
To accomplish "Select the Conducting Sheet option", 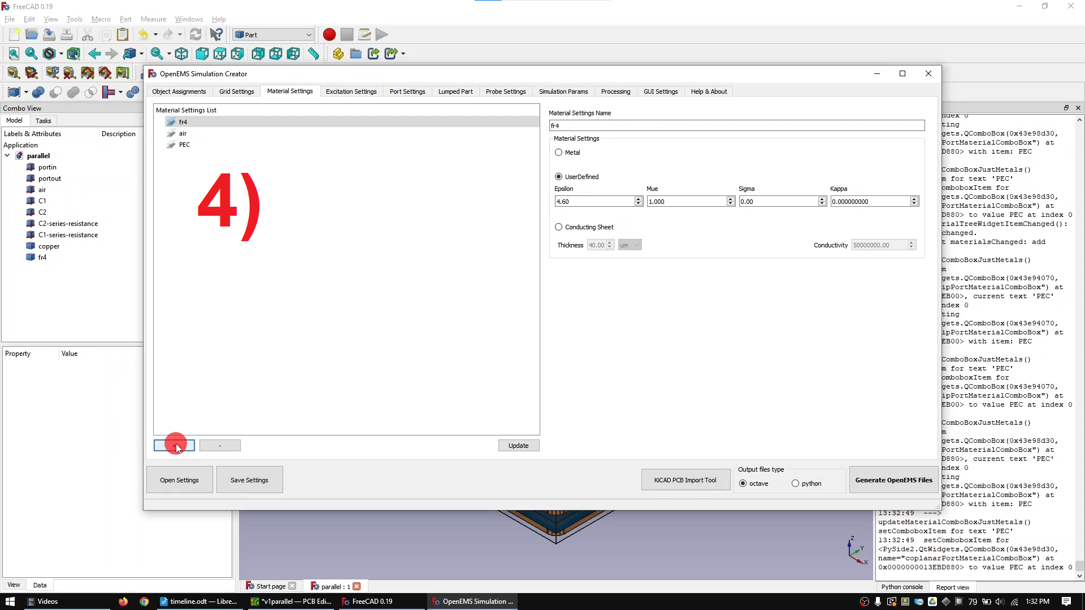I will [x=559, y=226].
